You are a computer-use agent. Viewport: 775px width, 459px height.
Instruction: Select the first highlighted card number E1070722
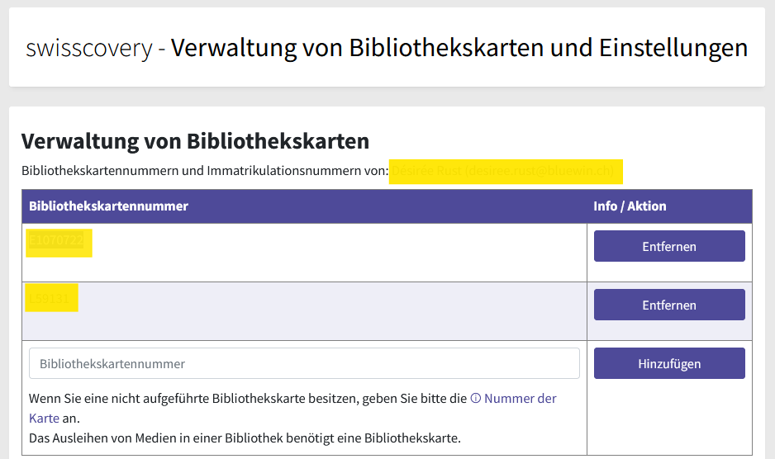pos(56,241)
